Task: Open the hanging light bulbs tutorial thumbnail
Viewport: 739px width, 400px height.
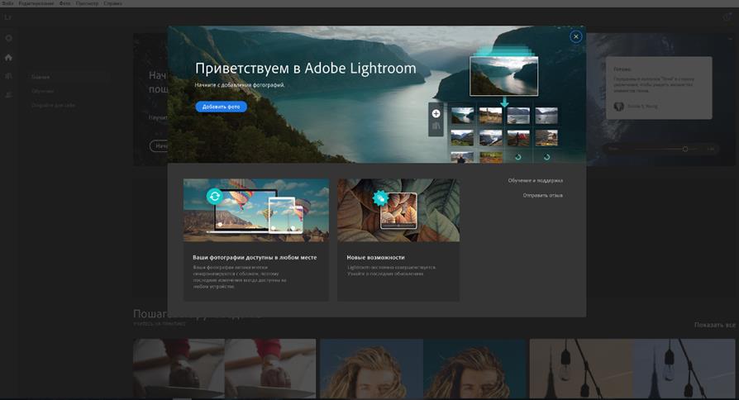Action: [632, 369]
